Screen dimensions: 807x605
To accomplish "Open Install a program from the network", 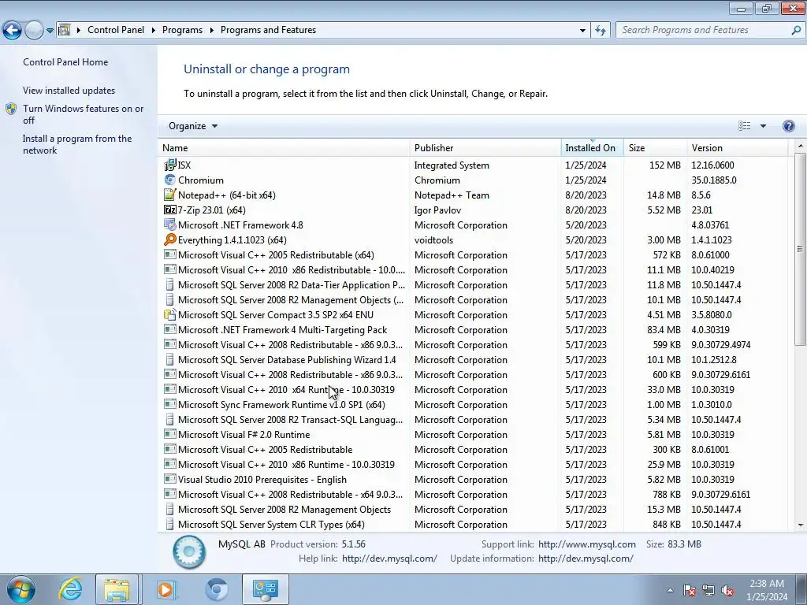I will [77, 144].
